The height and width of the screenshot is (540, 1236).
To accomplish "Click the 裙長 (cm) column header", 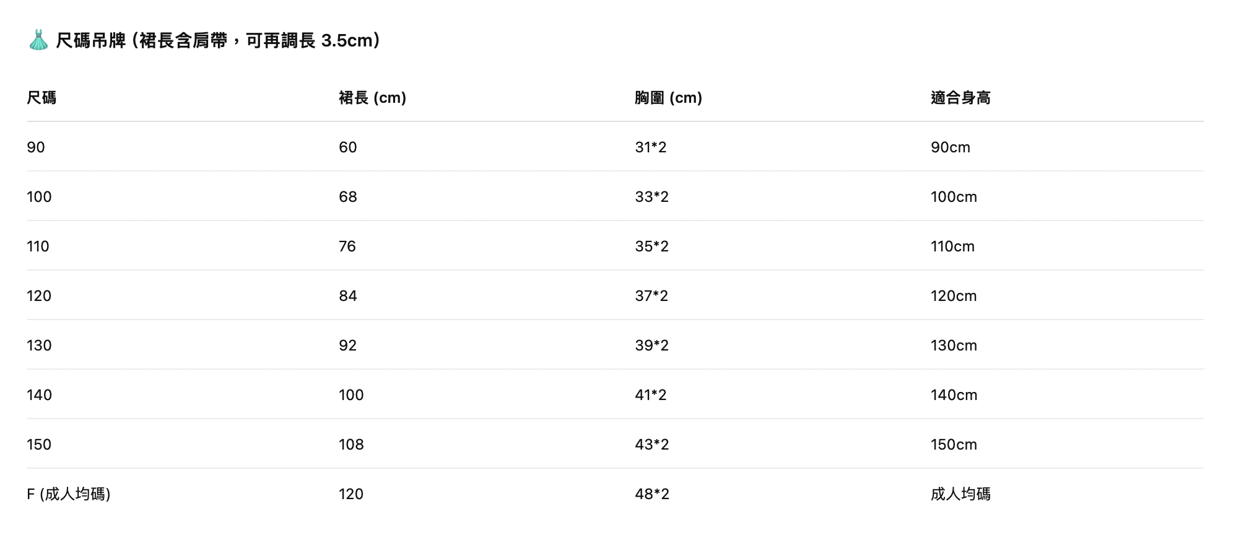I will [372, 97].
